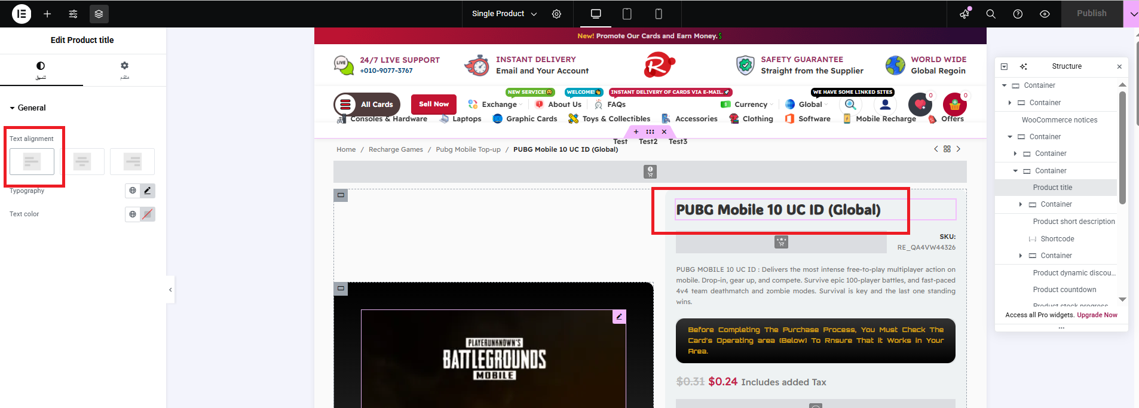Open the Currency dropdown menu
Screen dimensions: 1139x408
747,105
